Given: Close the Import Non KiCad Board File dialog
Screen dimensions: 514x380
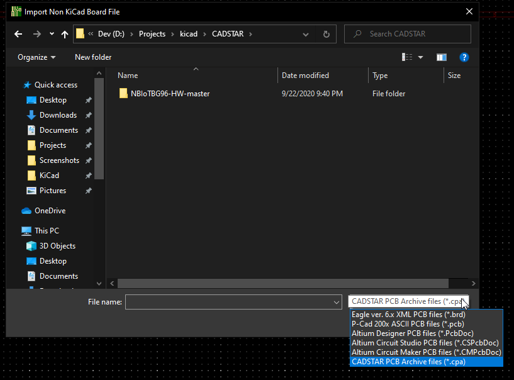Looking at the screenshot, I should (x=469, y=11).
